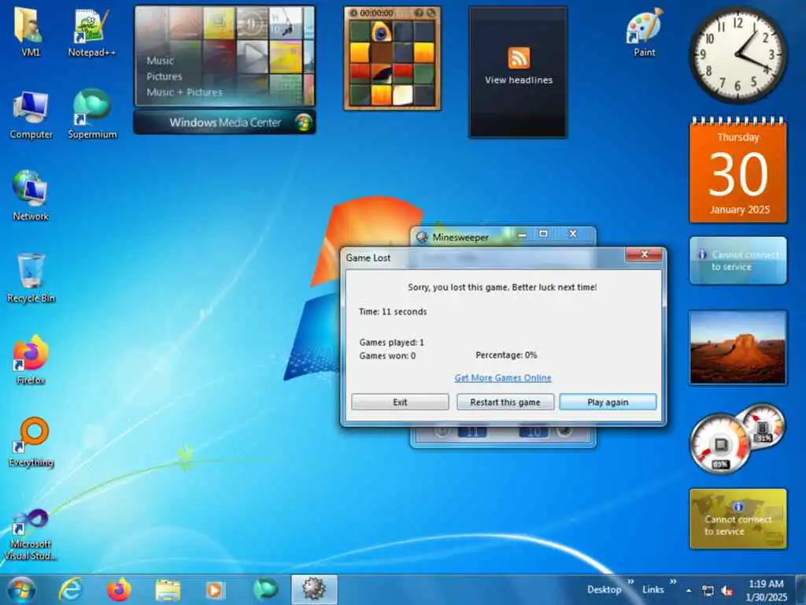
Task: Click the green Windows orb on Media Center gadget
Action: click(x=303, y=122)
